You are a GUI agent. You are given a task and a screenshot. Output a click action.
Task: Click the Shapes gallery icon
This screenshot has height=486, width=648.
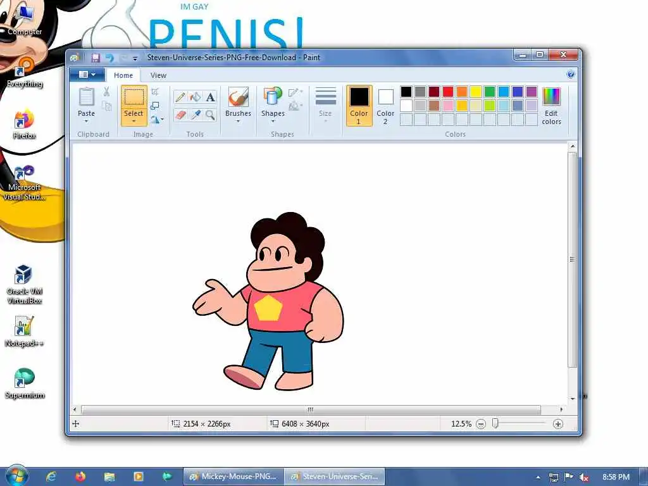tap(273, 97)
